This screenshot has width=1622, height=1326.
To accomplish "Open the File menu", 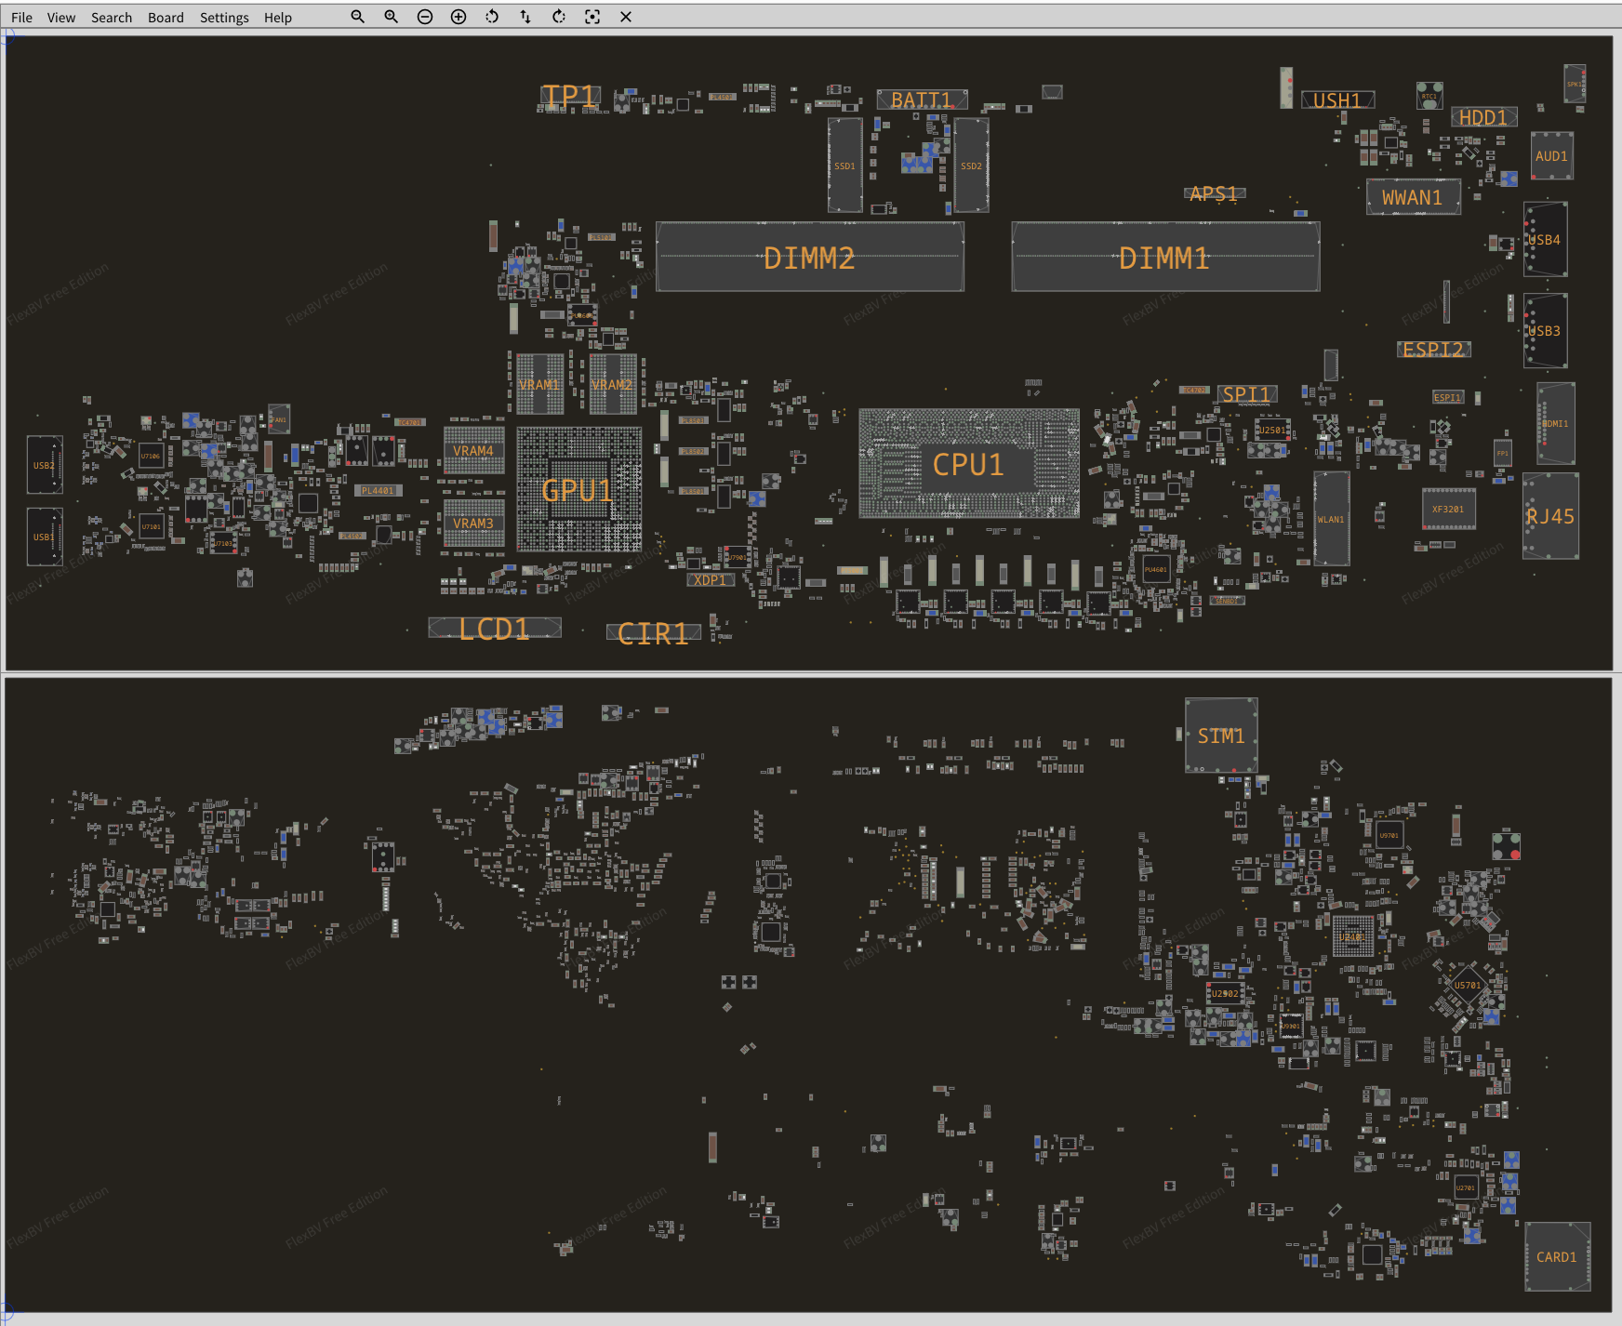I will pos(21,18).
